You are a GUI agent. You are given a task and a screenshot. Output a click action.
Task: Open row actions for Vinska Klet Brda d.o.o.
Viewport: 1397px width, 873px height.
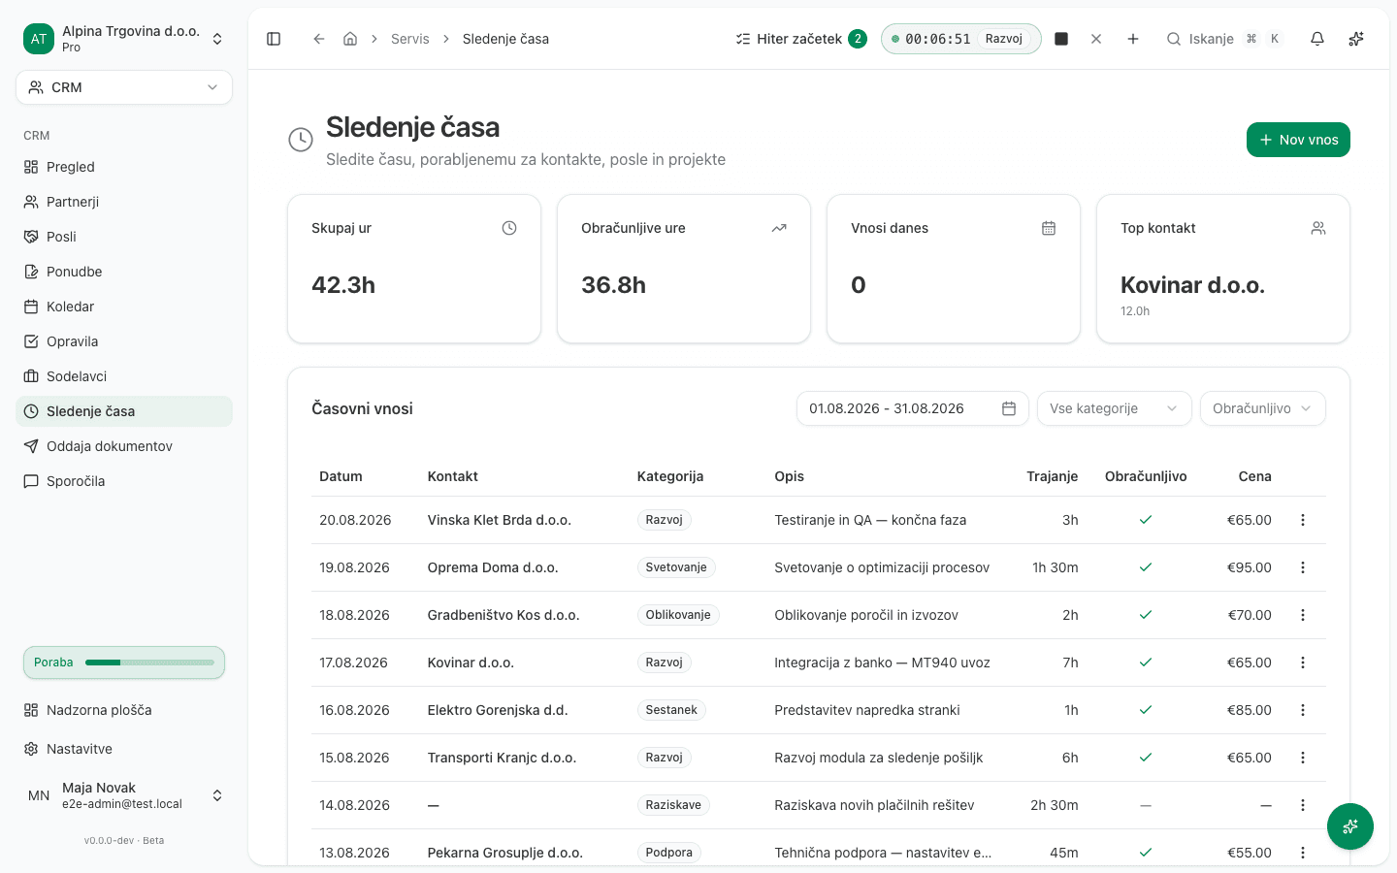(1303, 520)
